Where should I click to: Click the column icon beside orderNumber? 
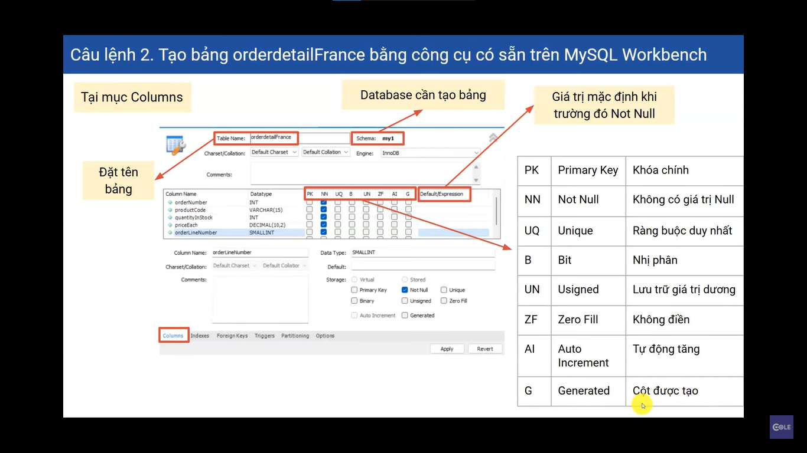[x=170, y=202]
